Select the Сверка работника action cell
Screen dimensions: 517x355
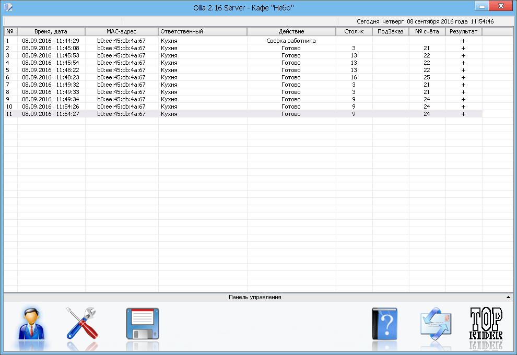291,41
